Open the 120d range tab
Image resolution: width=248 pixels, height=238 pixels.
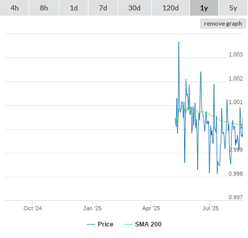pos(171,8)
